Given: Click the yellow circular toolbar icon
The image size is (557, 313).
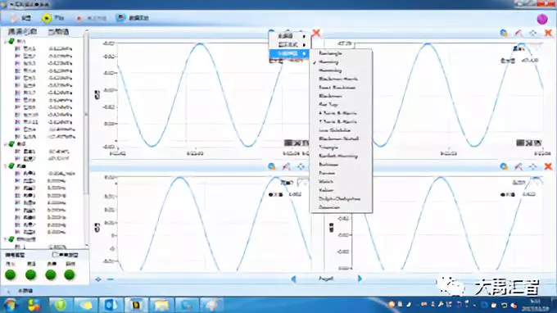Looking at the screenshot, I should (x=46, y=18).
